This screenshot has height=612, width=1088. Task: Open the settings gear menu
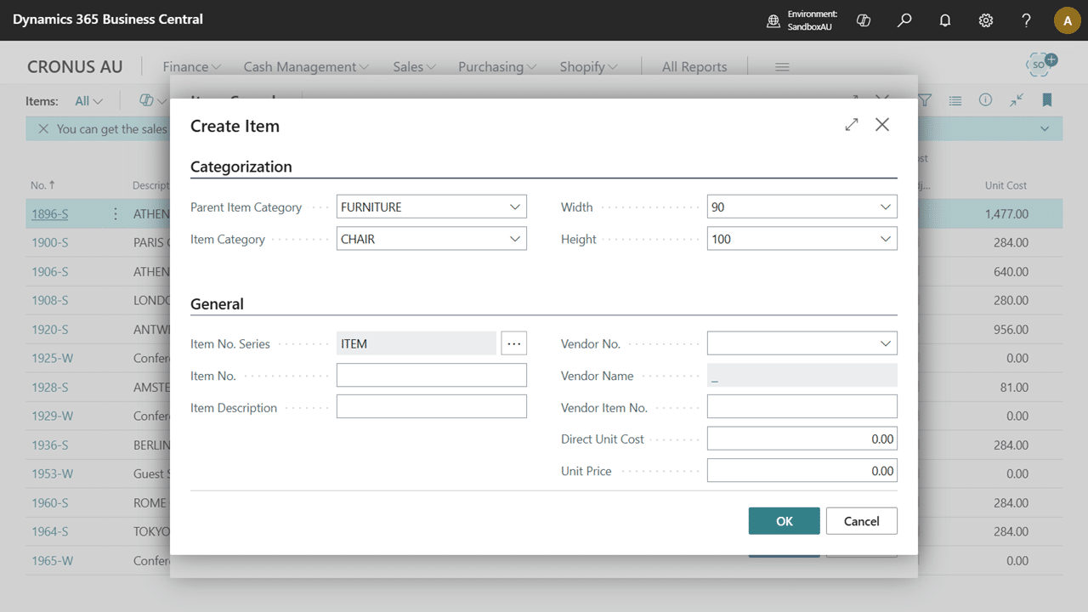tap(986, 20)
